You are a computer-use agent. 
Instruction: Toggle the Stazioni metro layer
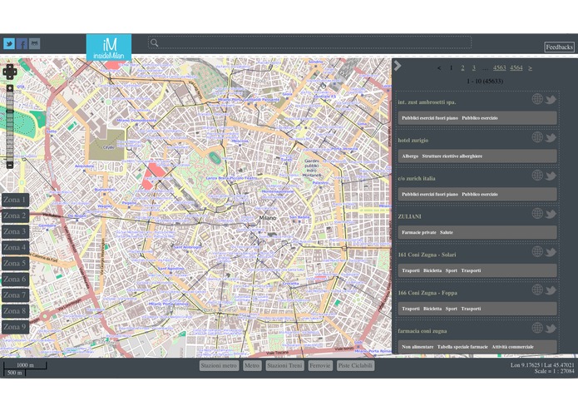[x=219, y=366]
